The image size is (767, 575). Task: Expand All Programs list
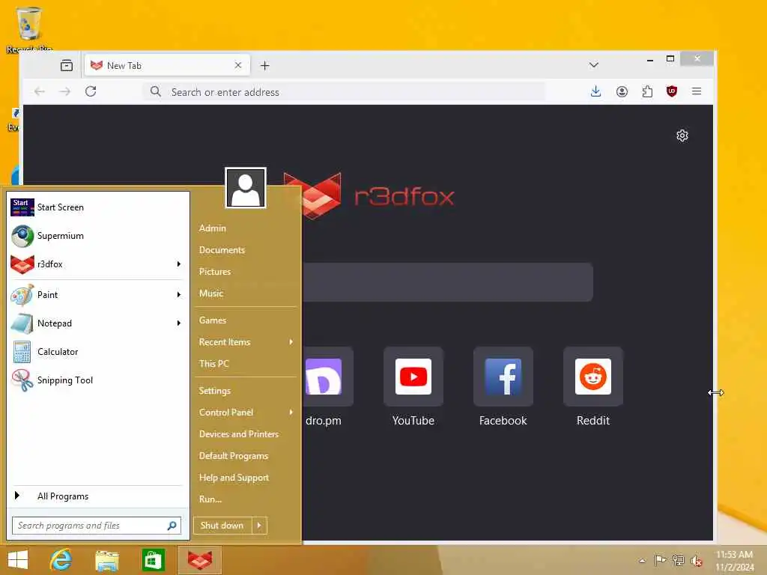pos(97,496)
